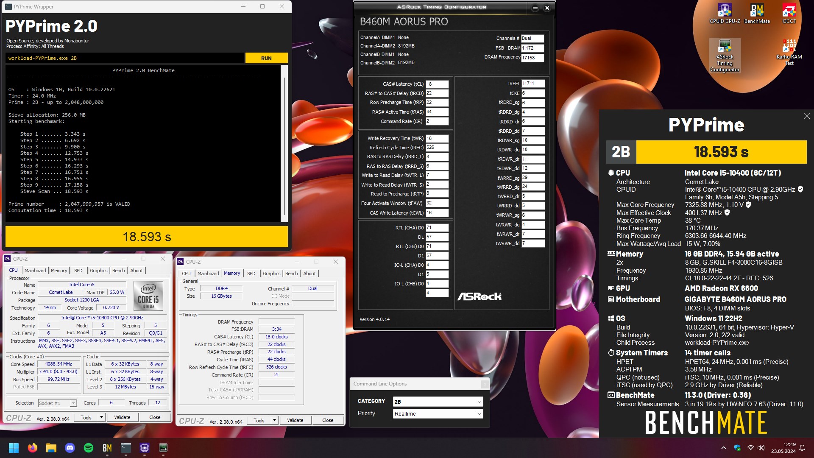Click 'Version 4.0.14' text
This screenshot has width=814, height=458.
(x=374, y=319)
